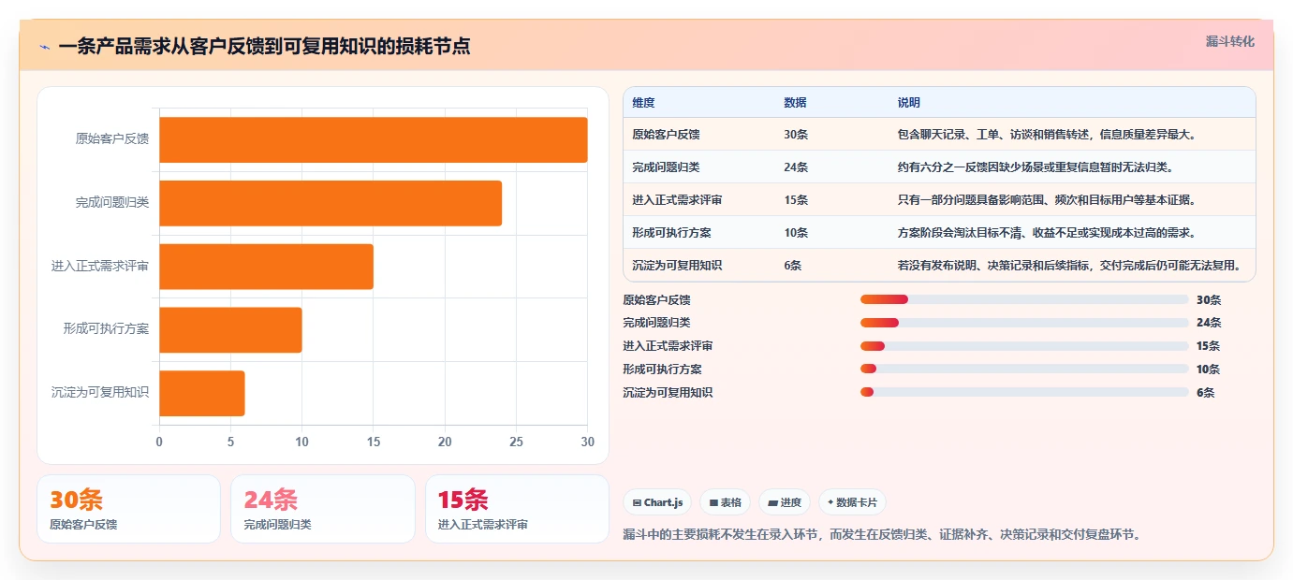Viewport: 1293px width, 580px height.
Task: Click the 原始客户反馈 progress bar showing 30条
Action: (x=1024, y=299)
